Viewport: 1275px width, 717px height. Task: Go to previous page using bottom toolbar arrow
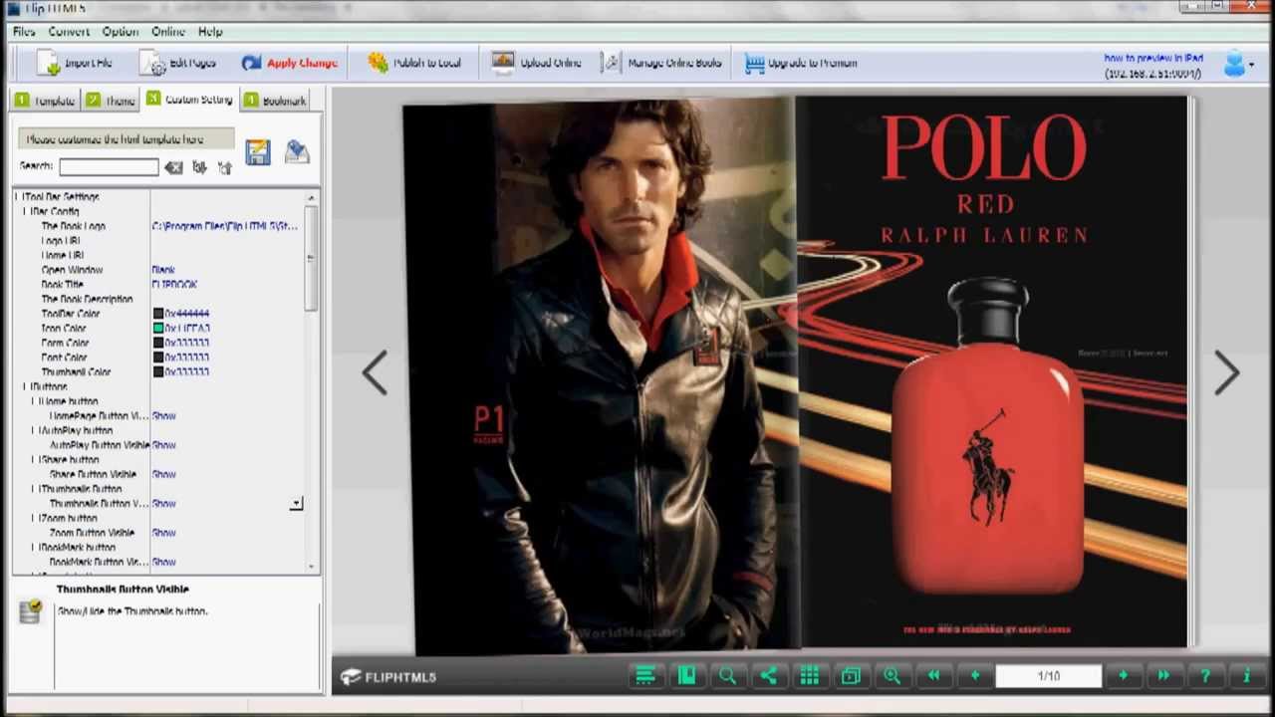coord(974,676)
